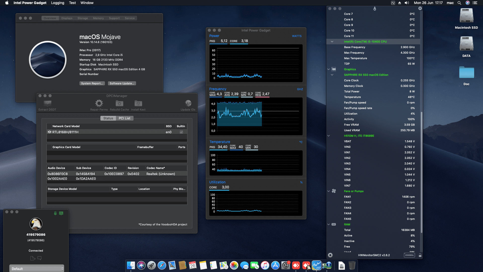Viewport: 483px width, 272px height.
Task: Click Extract DSDT in DPCIManager toolbar
Action: click(47, 105)
